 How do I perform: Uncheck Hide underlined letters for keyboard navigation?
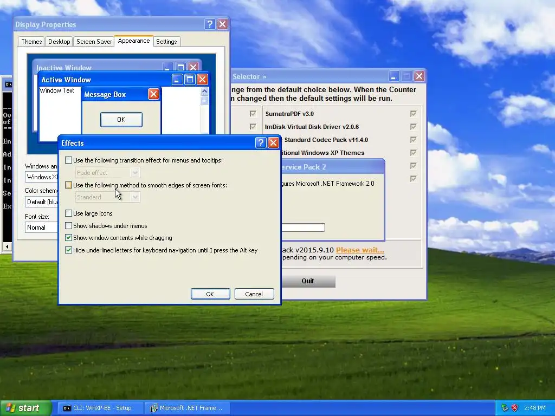tap(69, 250)
